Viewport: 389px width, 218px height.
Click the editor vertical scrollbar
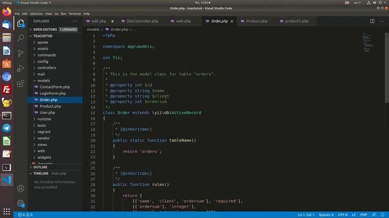tap(387, 67)
